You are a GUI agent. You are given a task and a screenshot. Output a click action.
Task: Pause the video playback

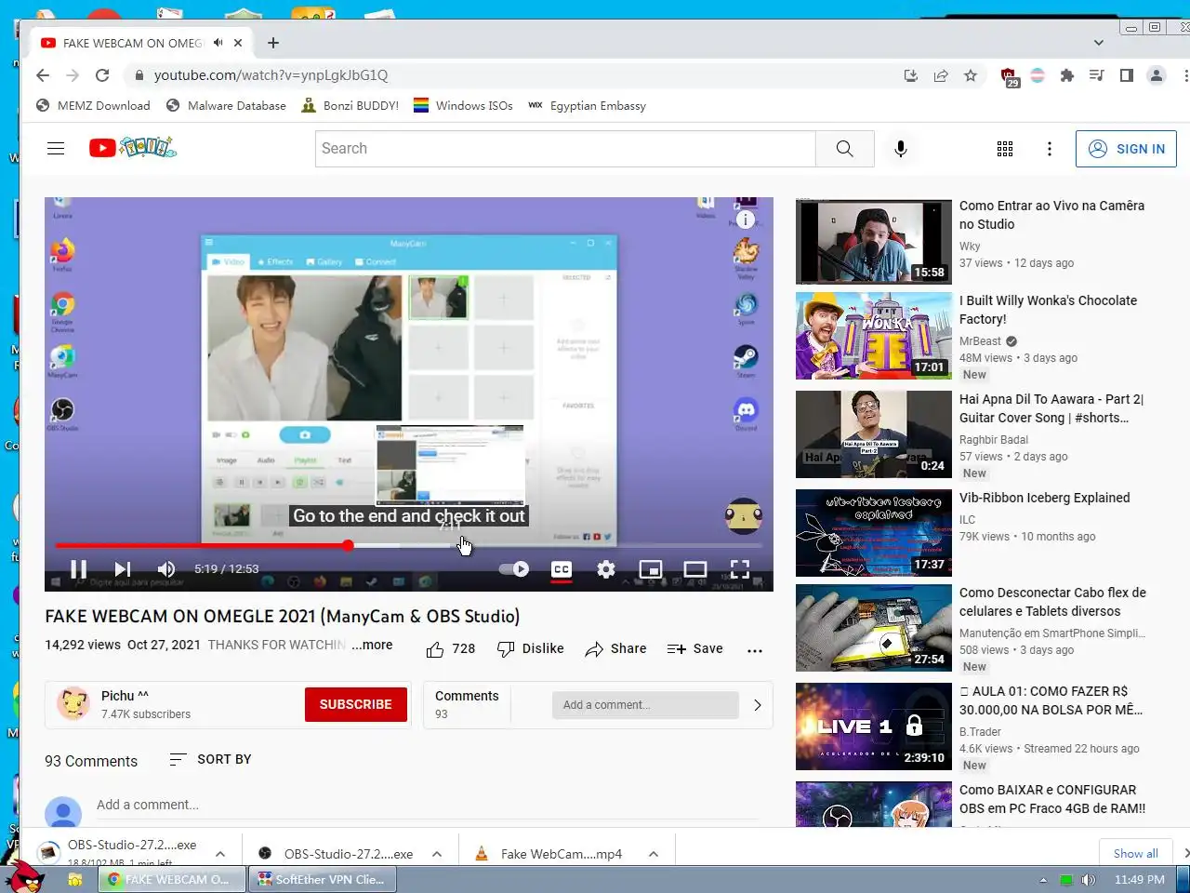(x=79, y=569)
